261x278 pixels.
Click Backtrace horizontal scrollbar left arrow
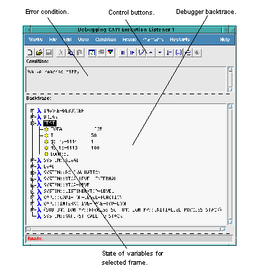click(29, 229)
